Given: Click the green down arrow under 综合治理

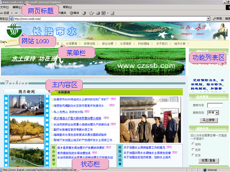Looking at the screenshot, I should point(53,164).
